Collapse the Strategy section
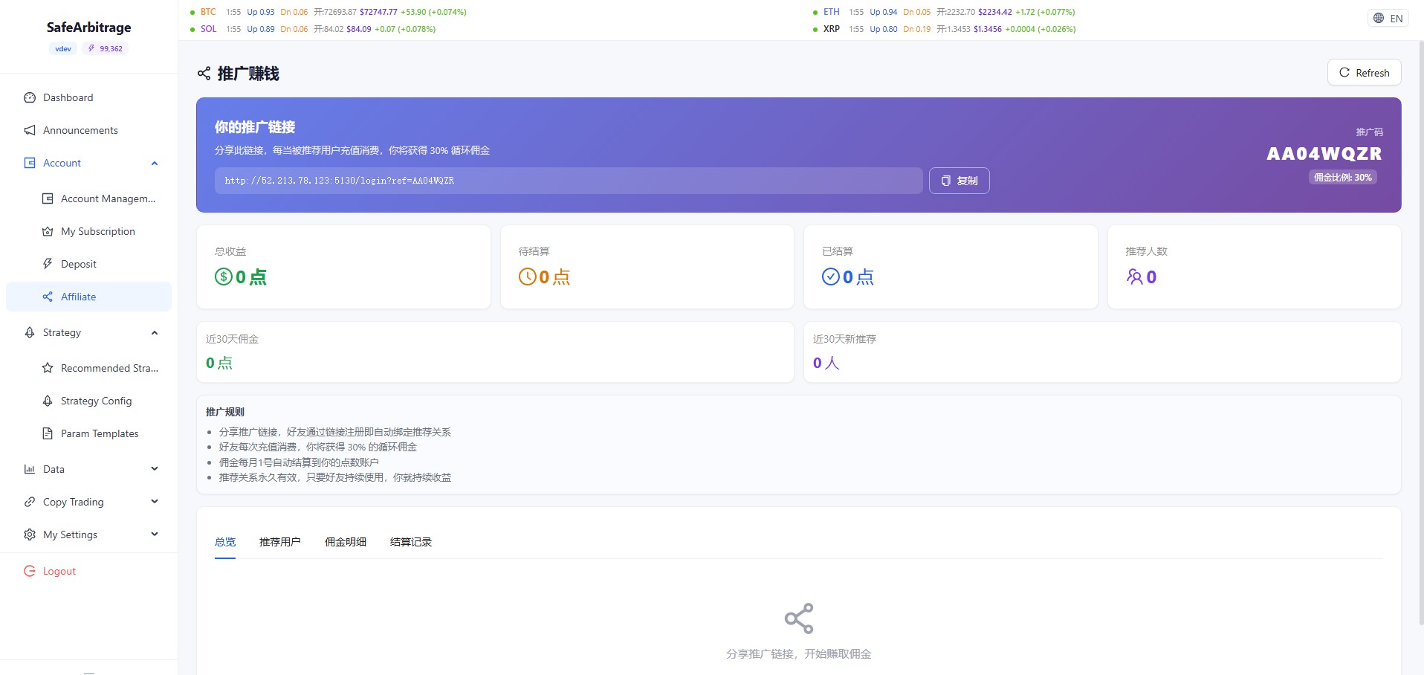 point(154,332)
